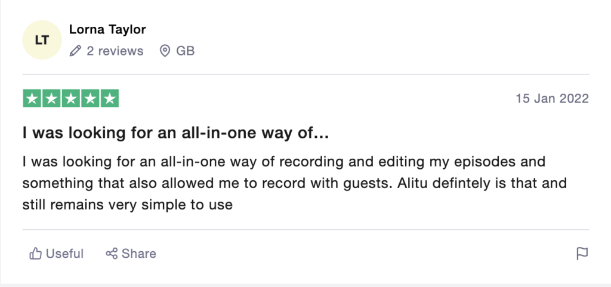611x287 pixels.
Task: Click the first green star
Action: click(32, 98)
